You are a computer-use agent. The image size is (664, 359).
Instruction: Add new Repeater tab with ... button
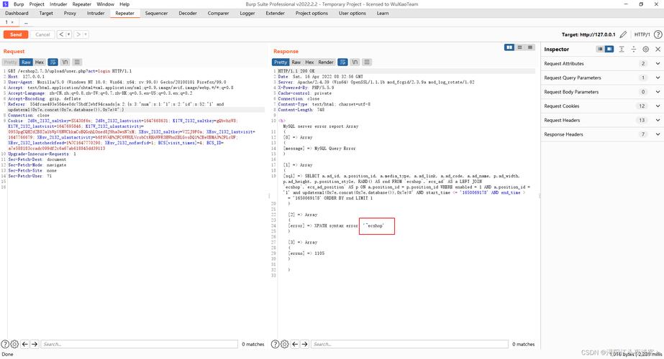(x=26, y=22)
